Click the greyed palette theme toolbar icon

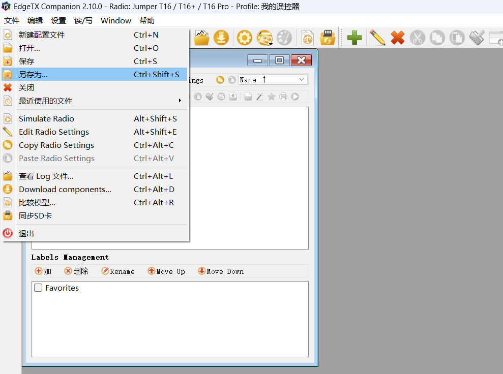(284, 38)
